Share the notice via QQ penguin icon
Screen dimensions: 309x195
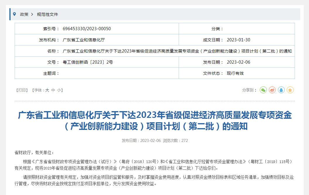[281, 90]
